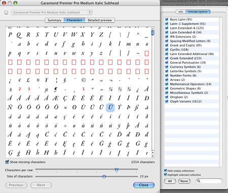Open the Info tab
Image resolution: width=228 pixels, height=193 pixels.
(181, 12)
